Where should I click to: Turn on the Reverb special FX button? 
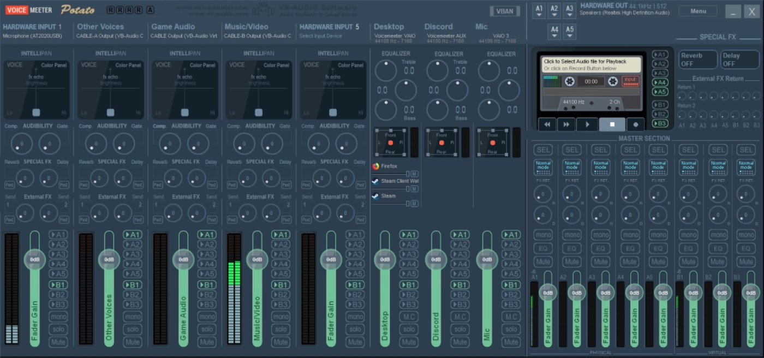(x=697, y=59)
